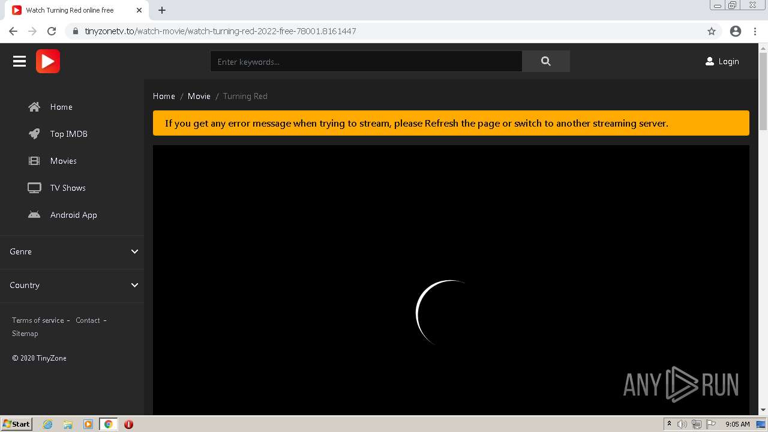Click the TV Shows monitor icon
Screen dimensions: 768x432
tap(34, 188)
